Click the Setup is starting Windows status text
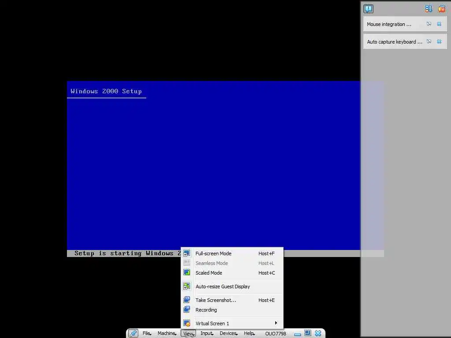 coord(127,253)
